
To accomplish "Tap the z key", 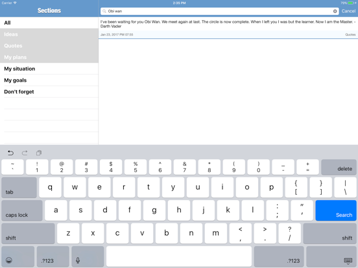I will pyautogui.click(x=68, y=234).
